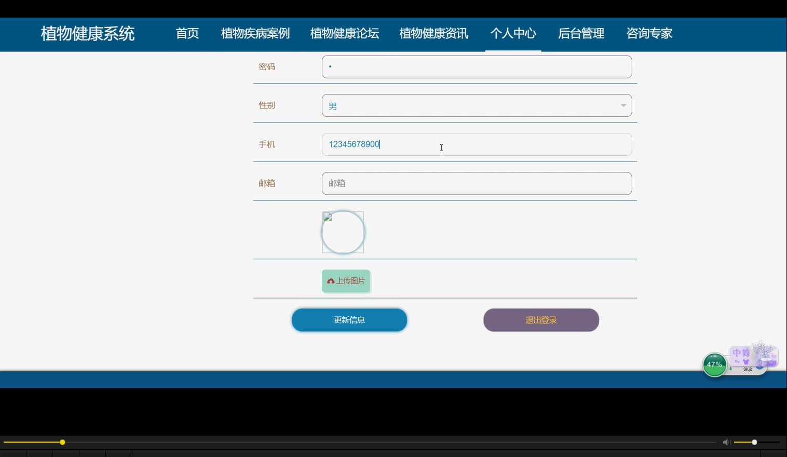Click inside the 邮箱 email field
The image size is (787, 457).
(x=477, y=183)
